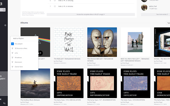Click The Division Bell (2011 Remastered Version) title

coord(100,60)
